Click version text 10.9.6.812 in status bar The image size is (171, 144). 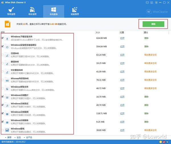click(21, 142)
